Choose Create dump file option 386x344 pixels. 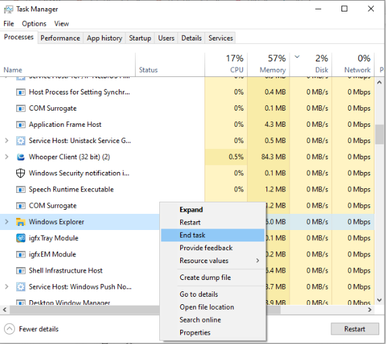pyautogui.click(x=213, y=278)
